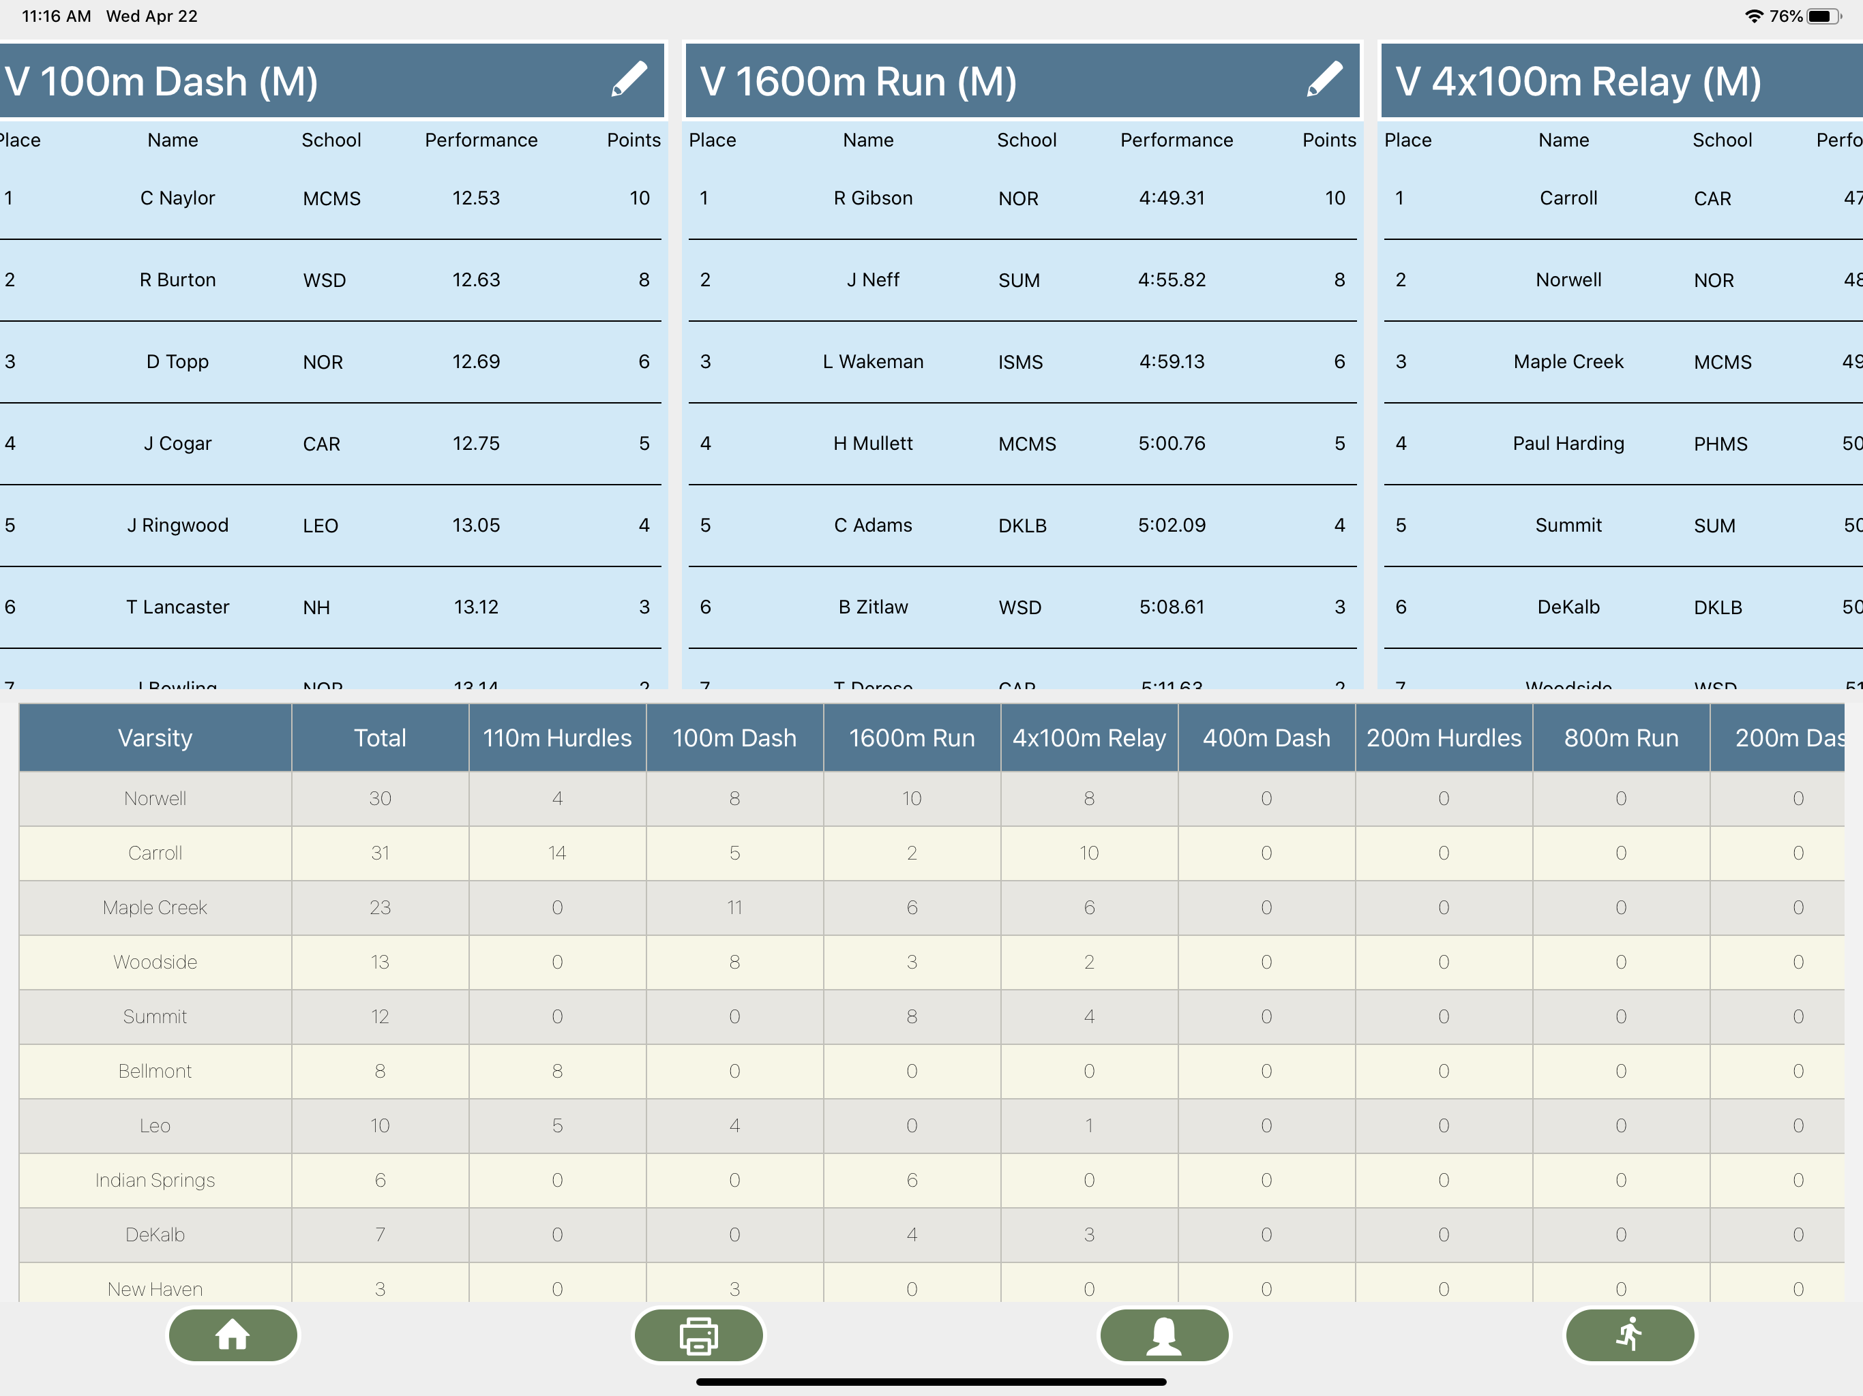Select the Indian Springs team row
Image resolution: width=1863 pixels, height=1396 pixels.
point(931,1181)
